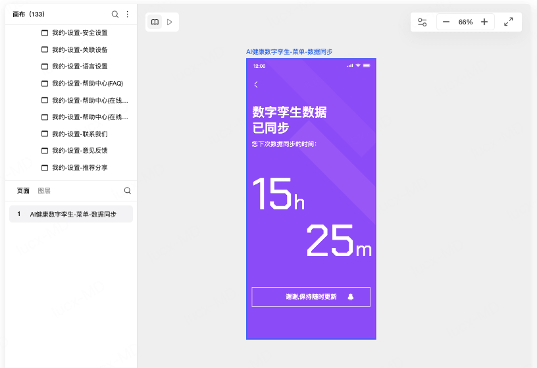Open the canvas more options menu
Screen dimensions: 537x368
(128, 14)
